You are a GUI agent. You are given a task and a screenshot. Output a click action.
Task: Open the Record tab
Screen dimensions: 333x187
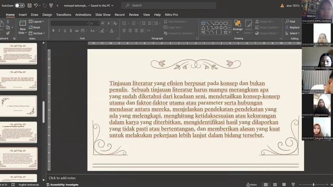120,15
